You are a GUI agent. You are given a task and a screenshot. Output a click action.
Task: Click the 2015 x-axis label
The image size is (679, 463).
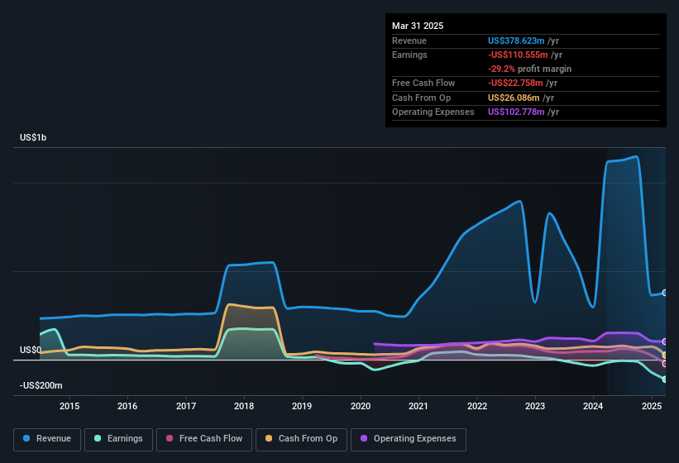pyautogui.click(x=69, y=406)
